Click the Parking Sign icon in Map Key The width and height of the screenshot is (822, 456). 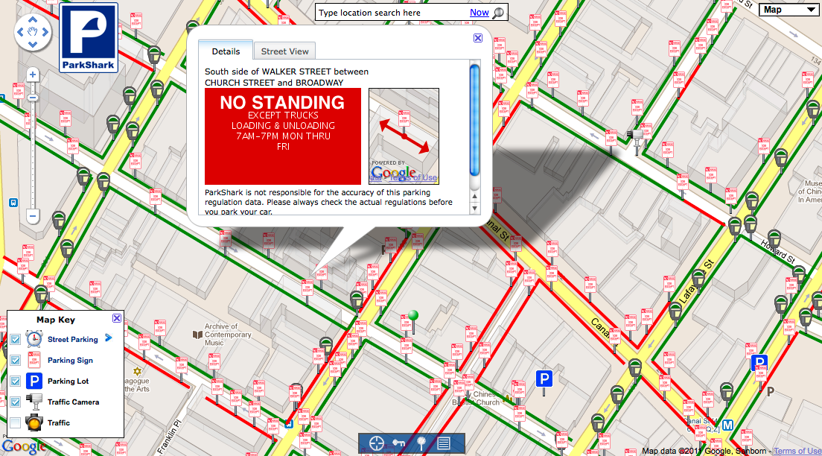(x=34, y=360)
